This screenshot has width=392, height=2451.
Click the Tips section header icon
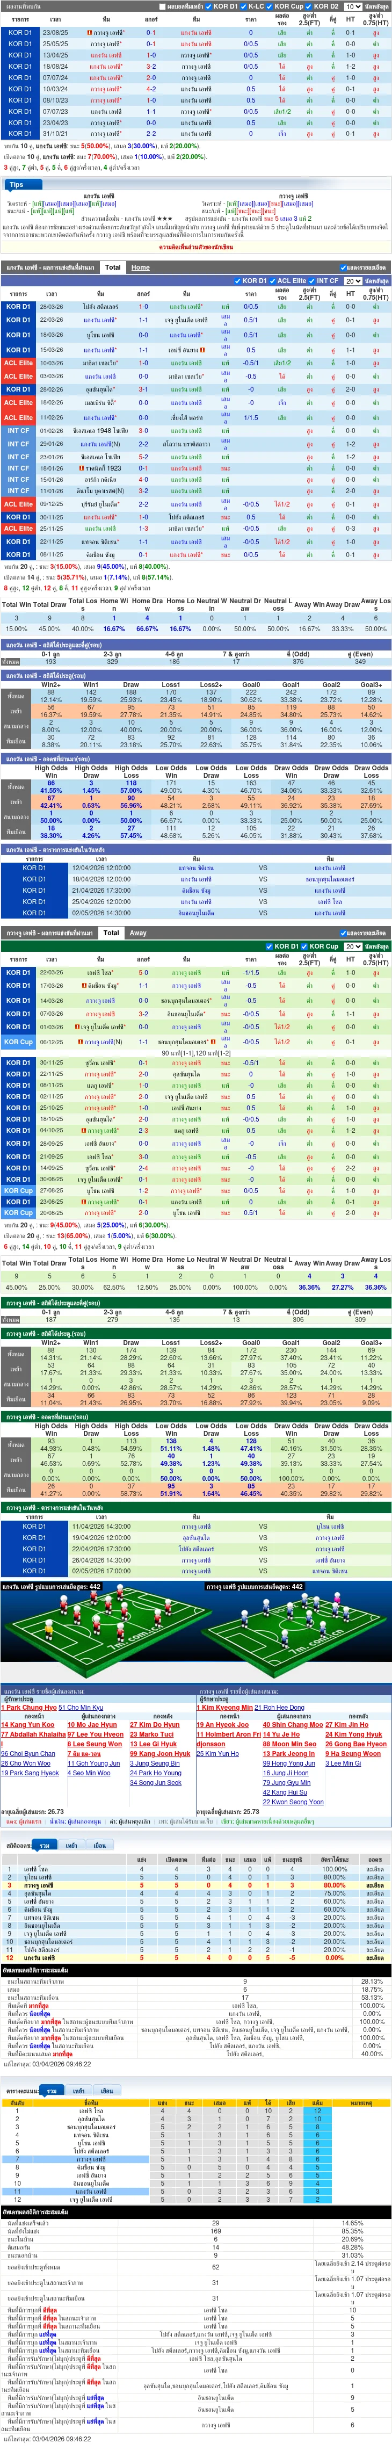16,185
